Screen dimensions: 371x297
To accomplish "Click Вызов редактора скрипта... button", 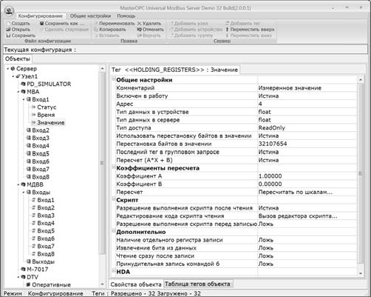I will (x=298, y=216).
